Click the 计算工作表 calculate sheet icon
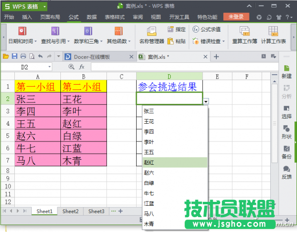This screenshot has width=297, height=232. (x=273, y=35)
